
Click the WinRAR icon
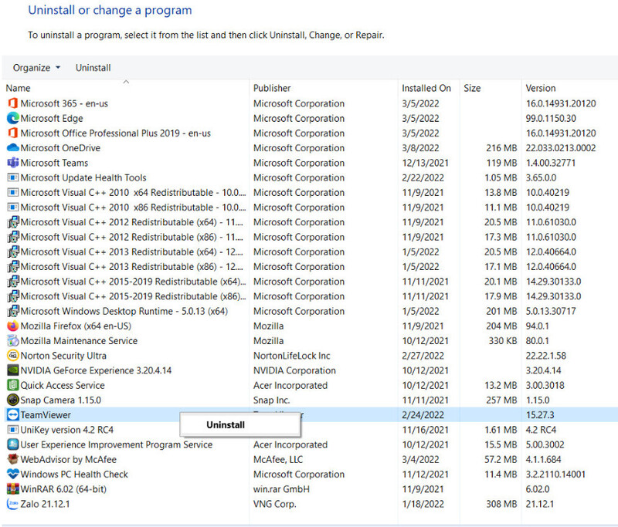tap(12, 489)
